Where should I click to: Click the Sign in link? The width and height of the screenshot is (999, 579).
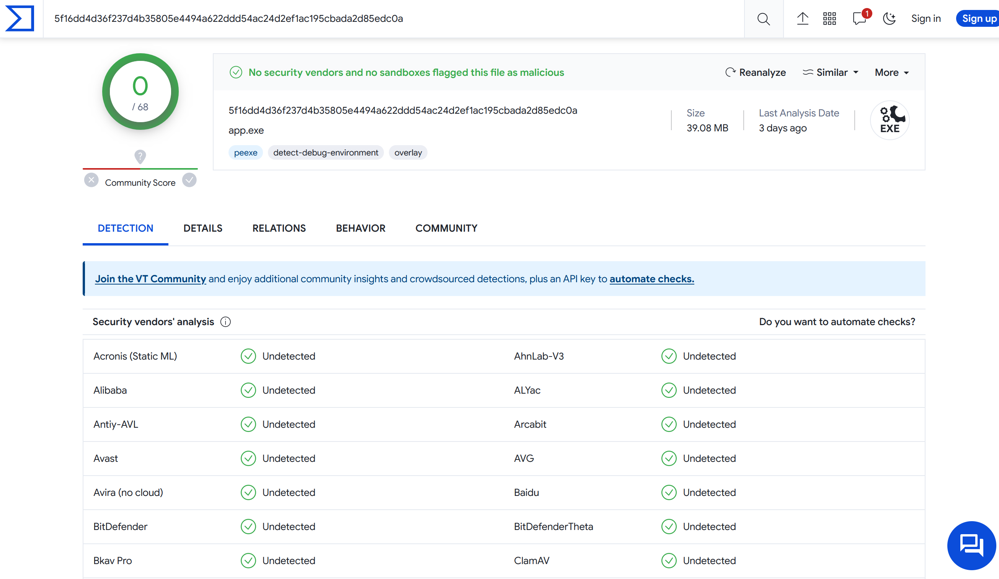point(926,19)
